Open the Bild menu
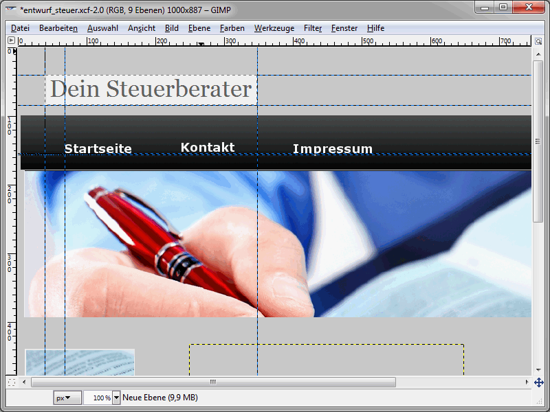Screen dimensions: 550x412 click(x=171, y=28)
